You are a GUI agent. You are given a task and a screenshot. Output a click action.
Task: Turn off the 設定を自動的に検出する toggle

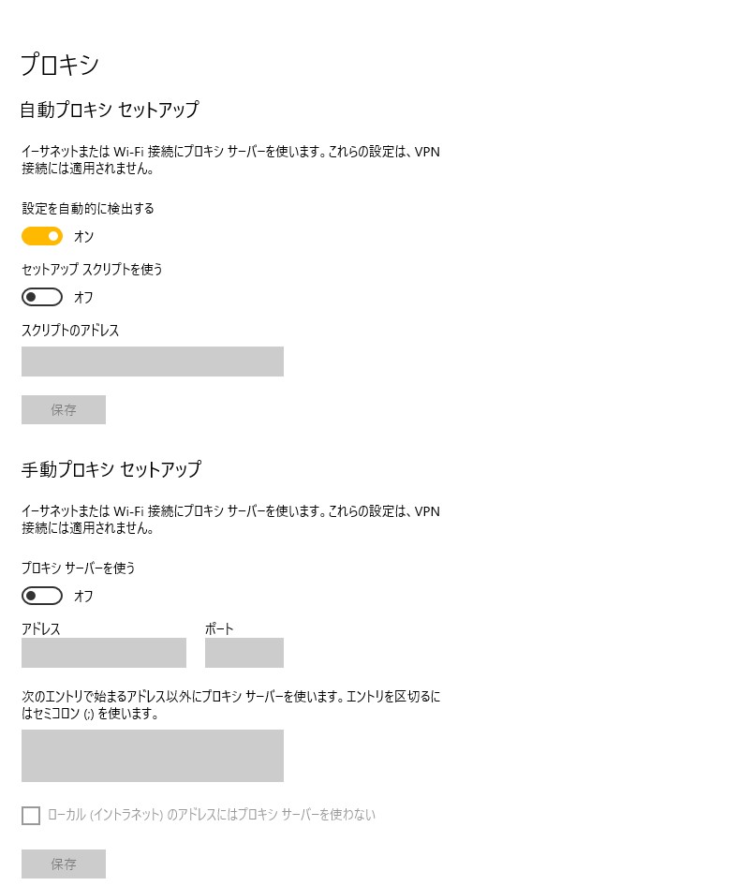42,236
